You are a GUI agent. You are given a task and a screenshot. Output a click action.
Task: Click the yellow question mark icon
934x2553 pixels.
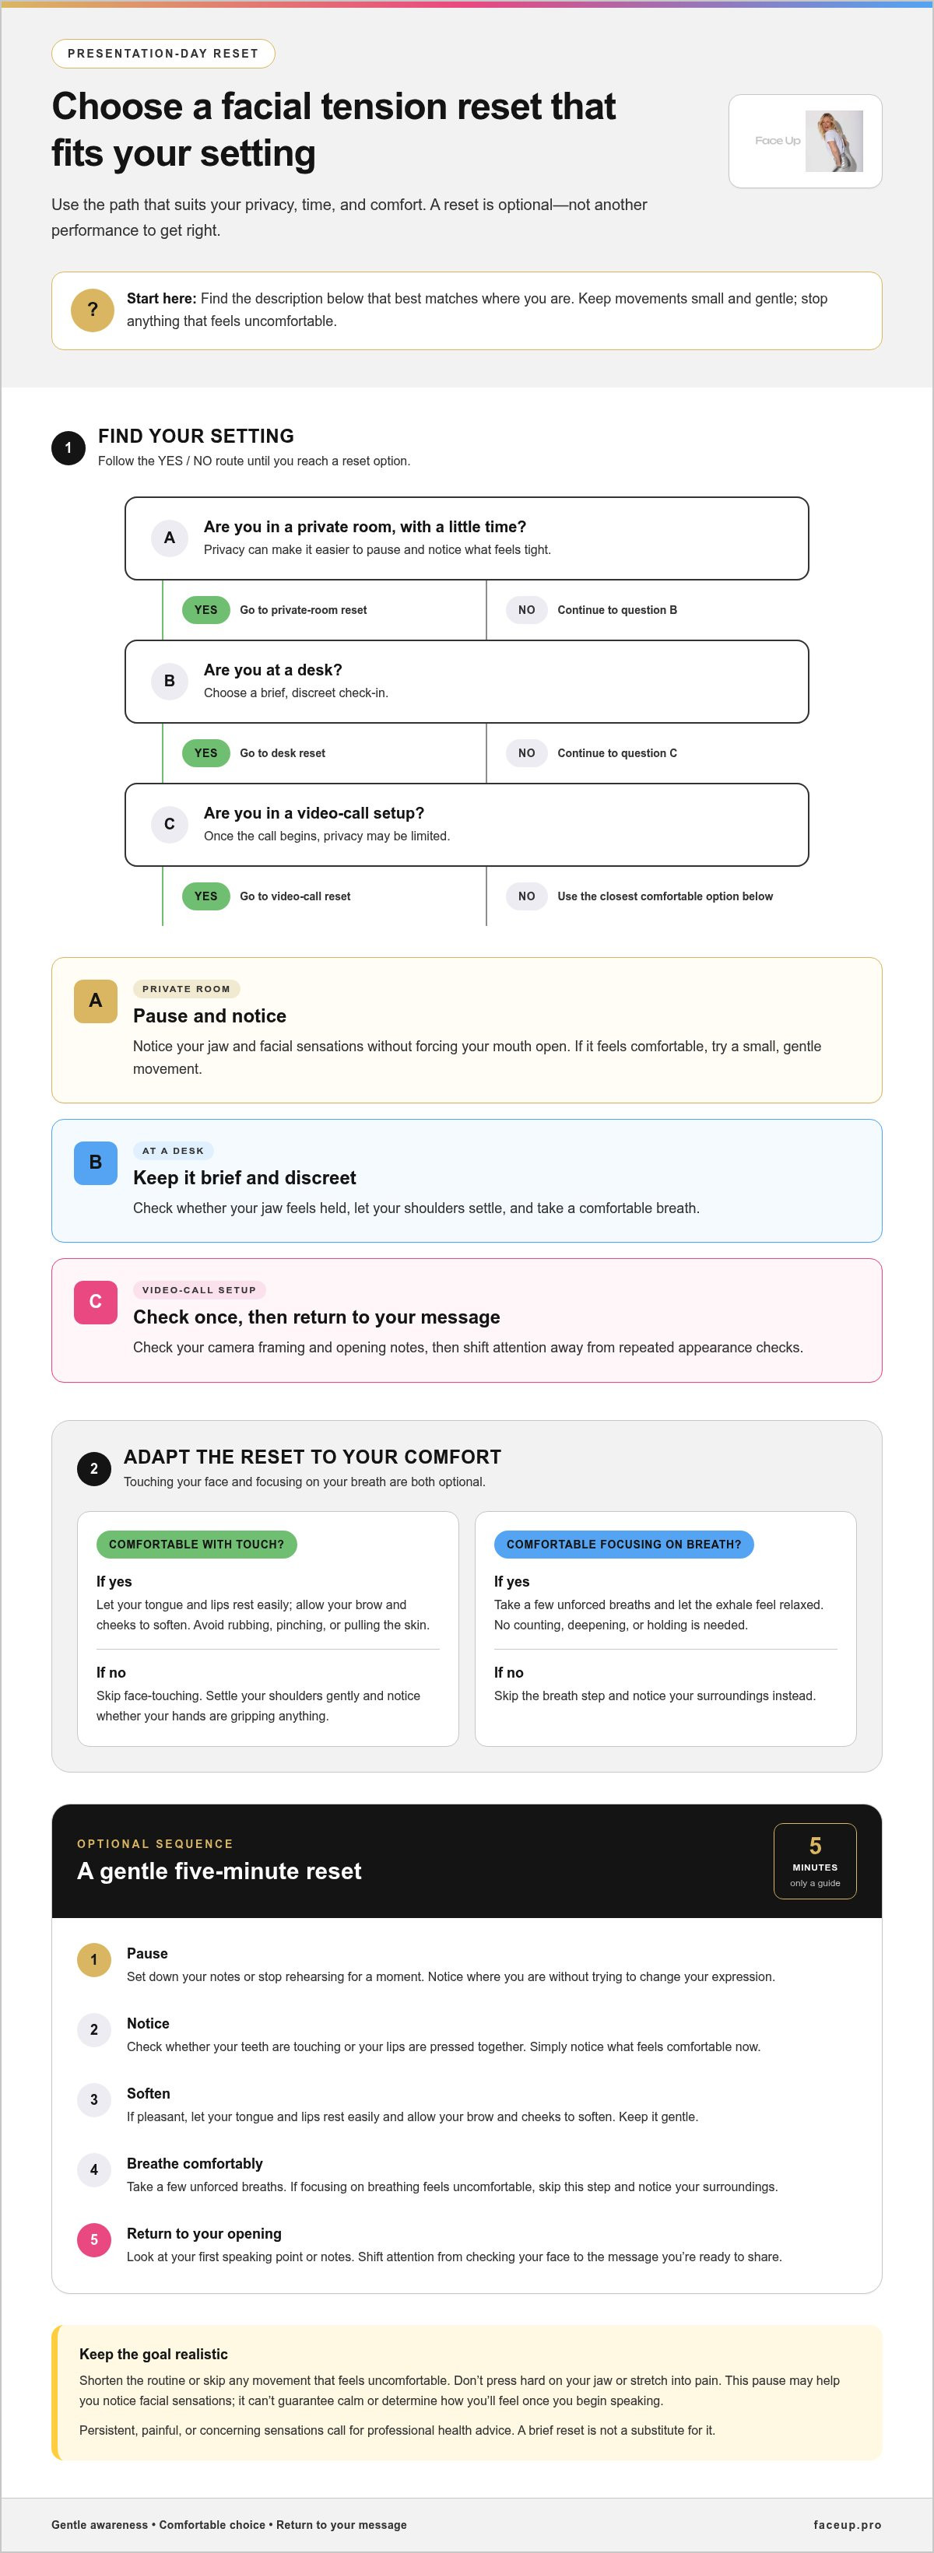coord(92,310)
